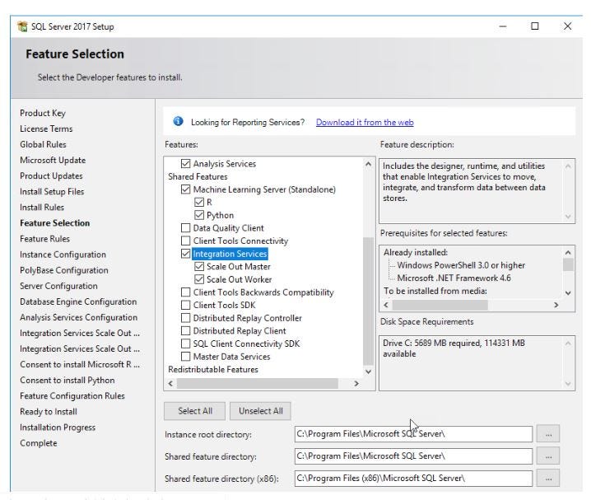The height and width of the screenshot is (500, 591).
Task: Select Database Engine Configuration step
Action: (x=78, y=301)
